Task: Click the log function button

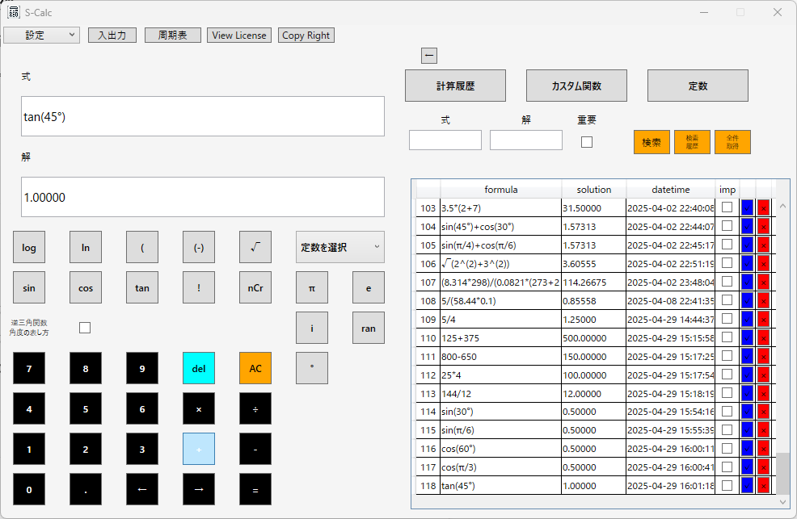Action: pos(29,247)
